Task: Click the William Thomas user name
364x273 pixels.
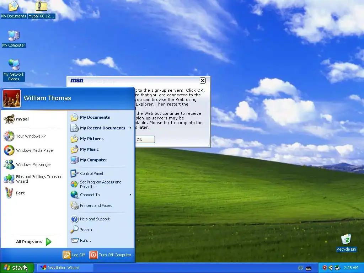Action: pos(47,98)
